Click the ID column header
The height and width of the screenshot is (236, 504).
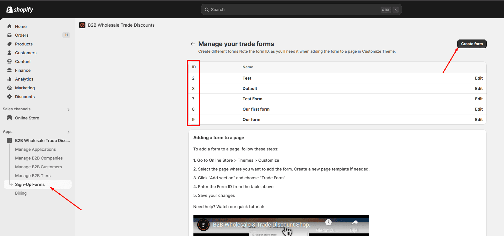coord(194,67)
